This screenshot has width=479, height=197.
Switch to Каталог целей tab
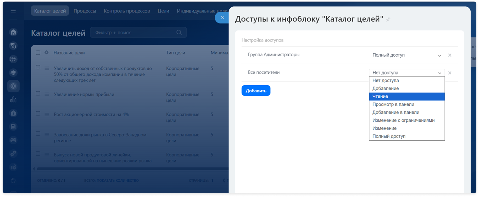(x=50, y=11)
